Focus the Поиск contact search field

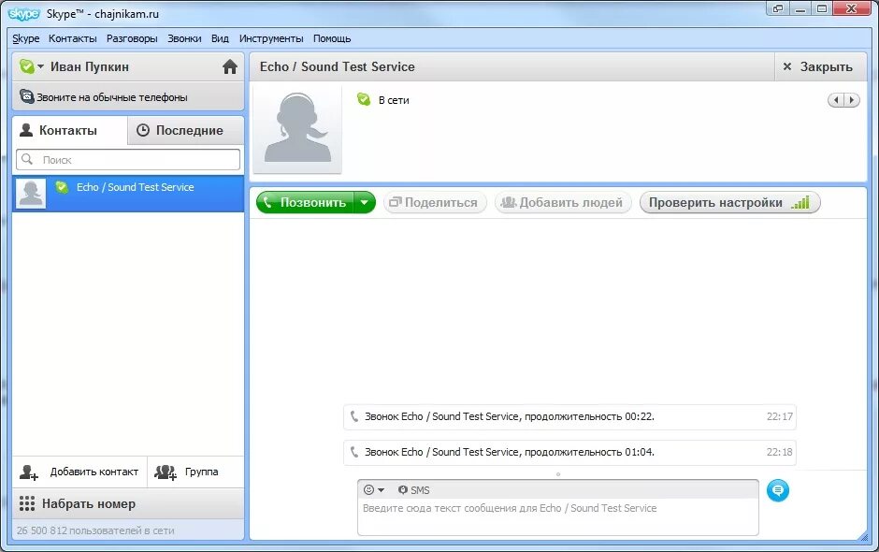(128, 159)
